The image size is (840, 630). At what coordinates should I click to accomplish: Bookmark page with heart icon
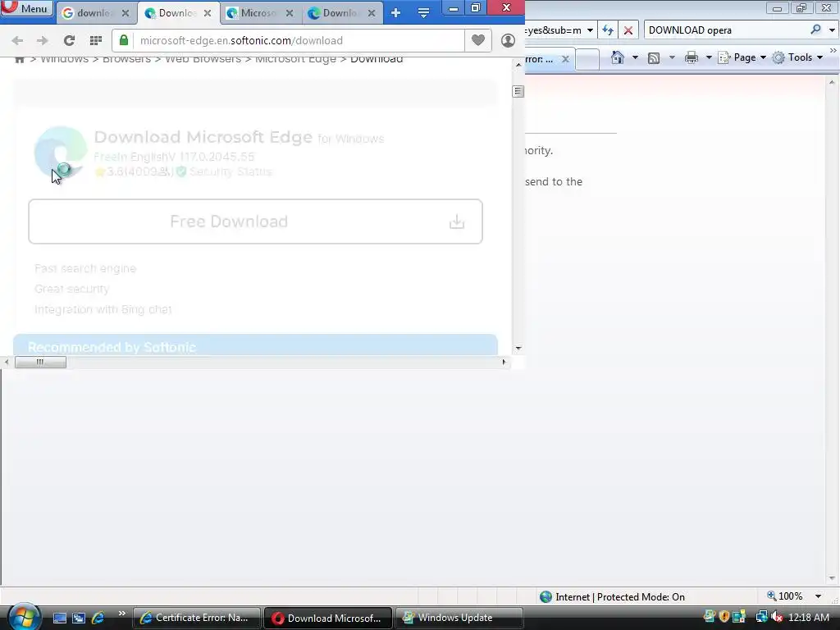478,40
